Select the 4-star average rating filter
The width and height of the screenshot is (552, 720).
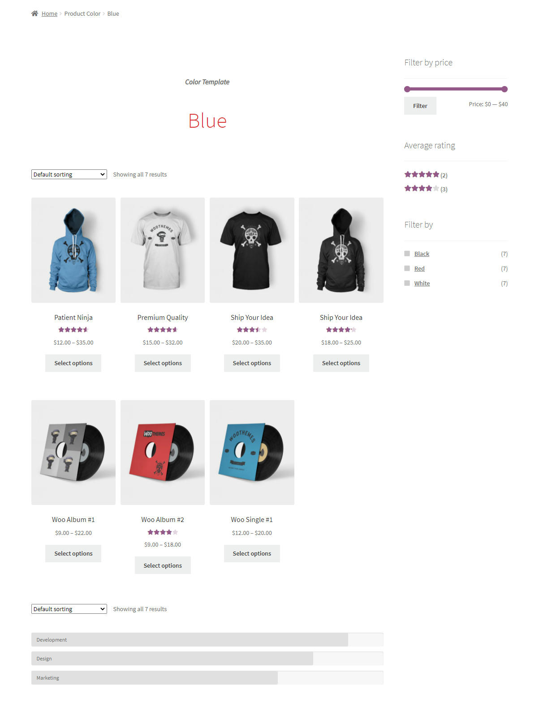point(422,189)
